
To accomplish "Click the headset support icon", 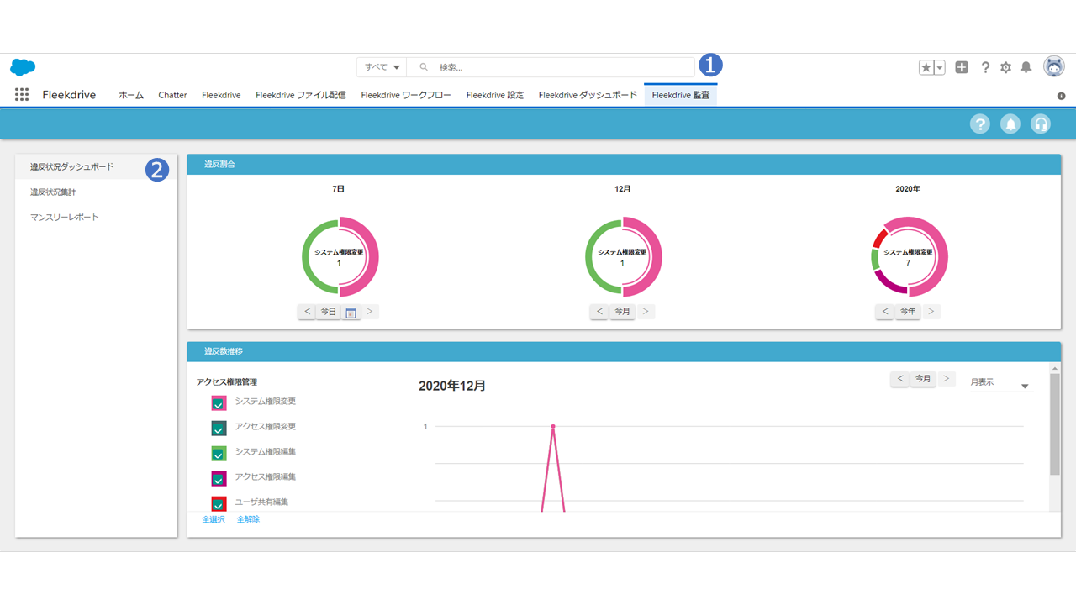I will tap(1041, 124).
